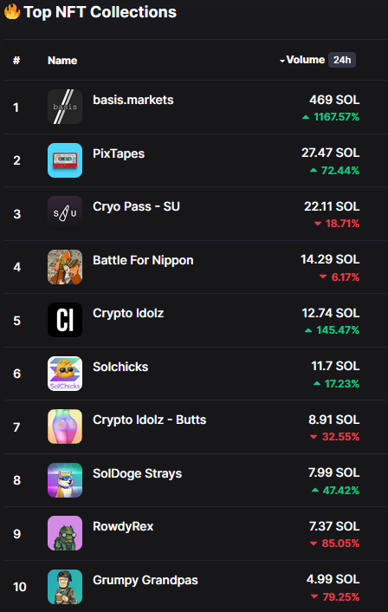Open the Crypto Idolz - Butts thumbnail
This screenshot has height=612, width=388.
point(65,426)
